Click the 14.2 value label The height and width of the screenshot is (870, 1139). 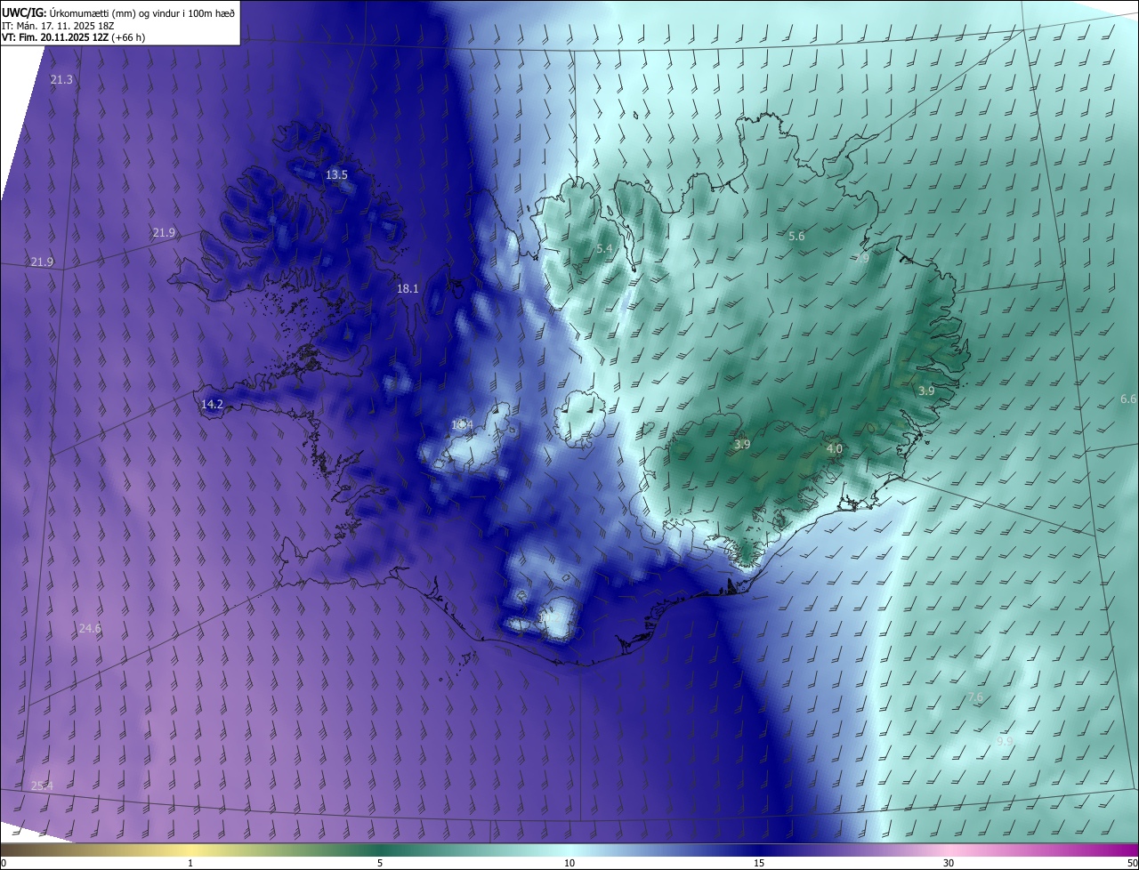coord(212,405)
